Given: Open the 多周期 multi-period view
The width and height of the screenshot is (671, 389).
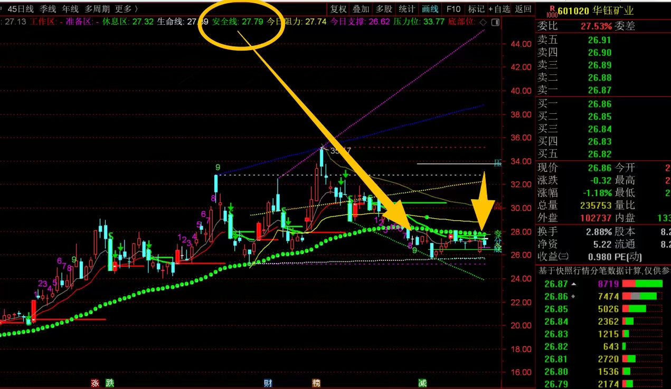Looking at the screenshot, I should (97, 9).
